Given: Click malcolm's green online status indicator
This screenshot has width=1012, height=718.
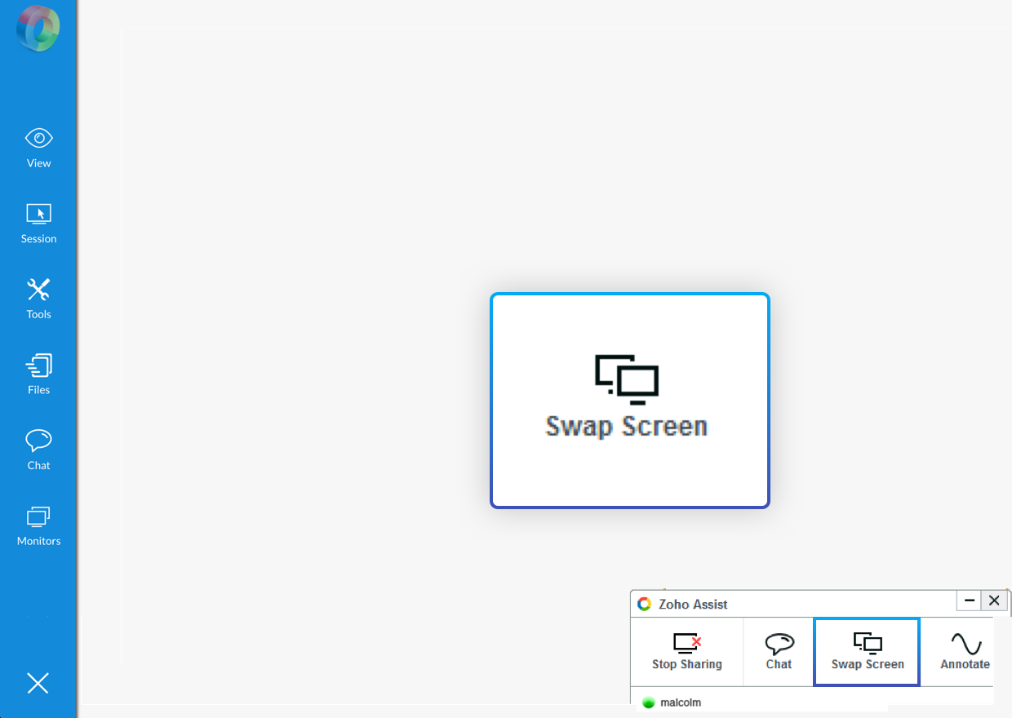Looking at the screenshot, I should 649,702.
